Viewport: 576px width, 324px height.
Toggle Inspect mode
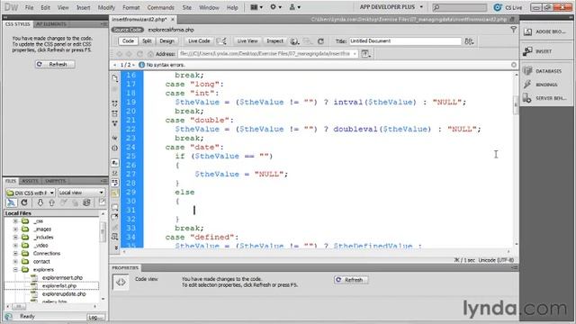pos(275,41)
